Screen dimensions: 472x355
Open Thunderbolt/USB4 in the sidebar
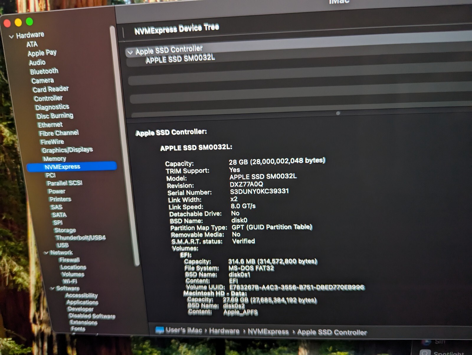click(x=81, y=237)
